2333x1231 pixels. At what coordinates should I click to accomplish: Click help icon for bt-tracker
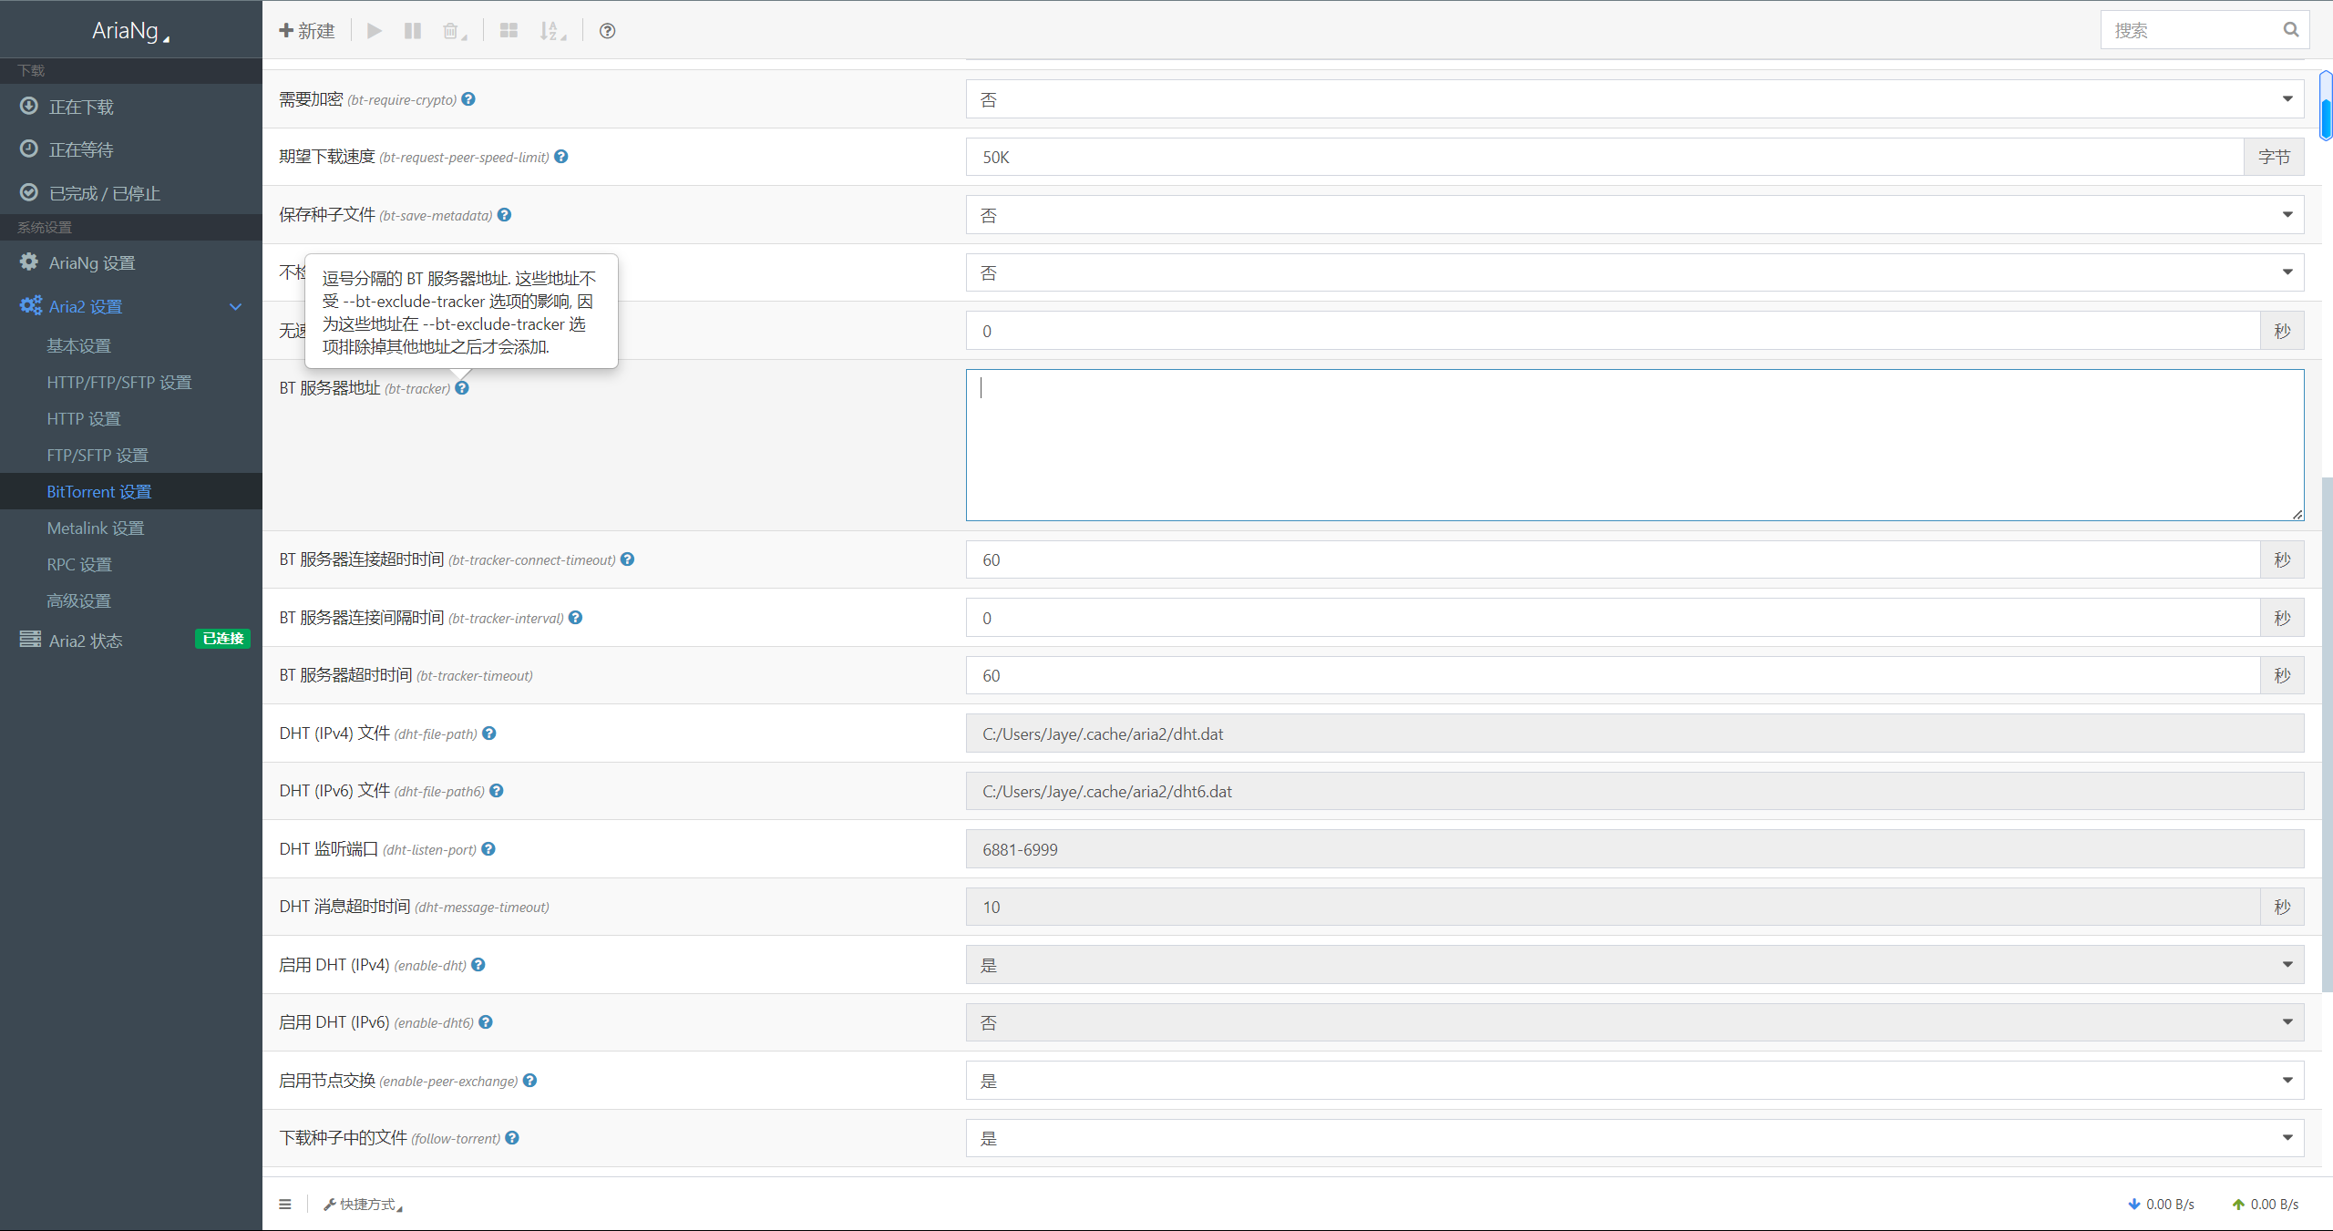point(462,388)
